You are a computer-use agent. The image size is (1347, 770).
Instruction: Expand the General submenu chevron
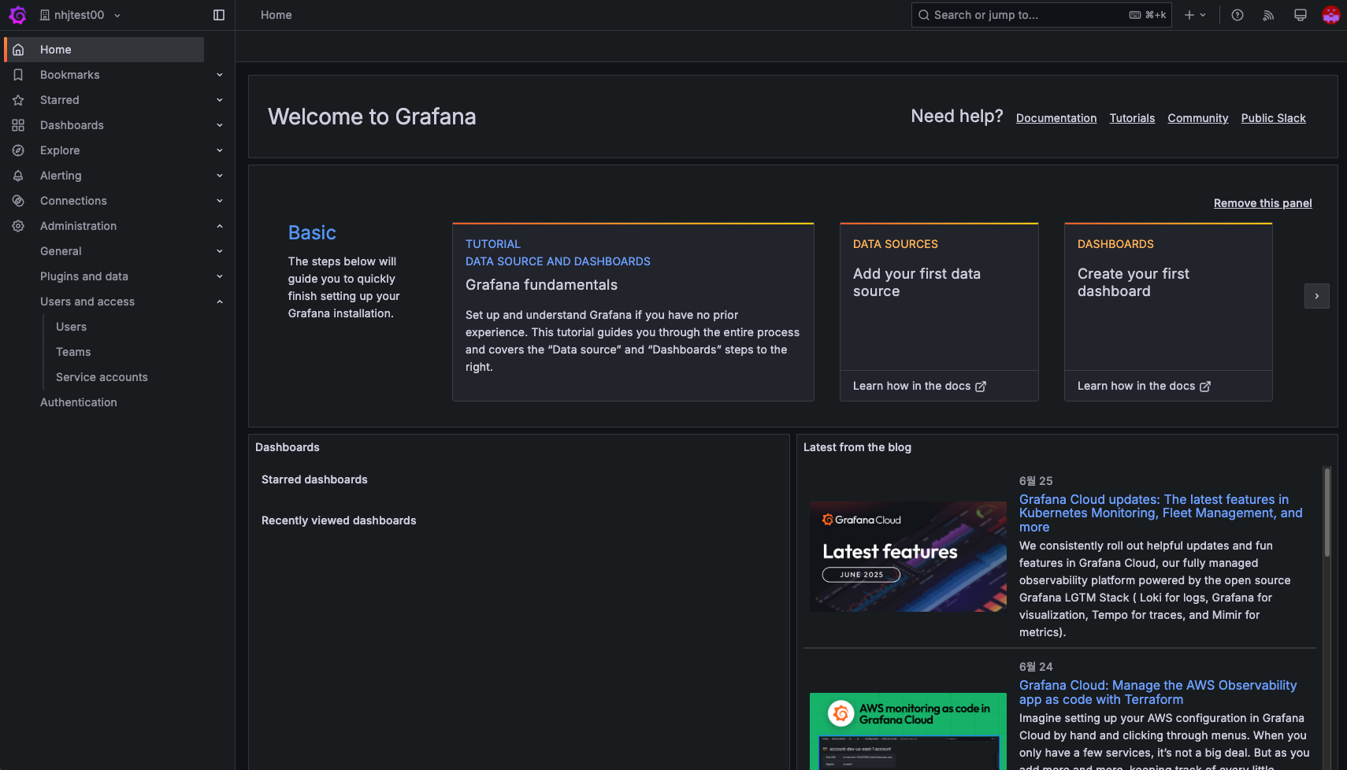point(220,251)
